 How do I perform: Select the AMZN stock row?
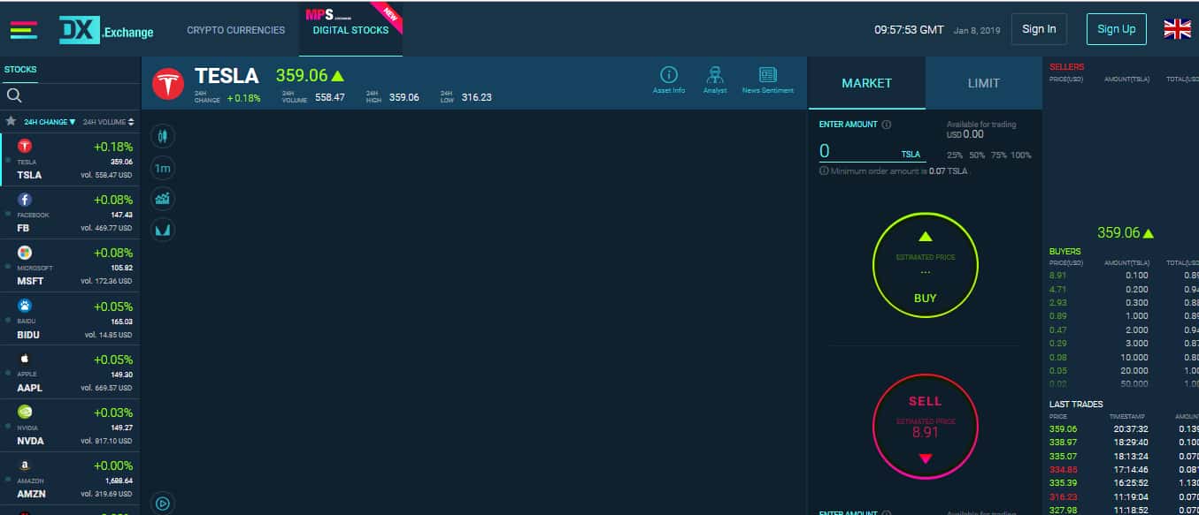point(70,478)
